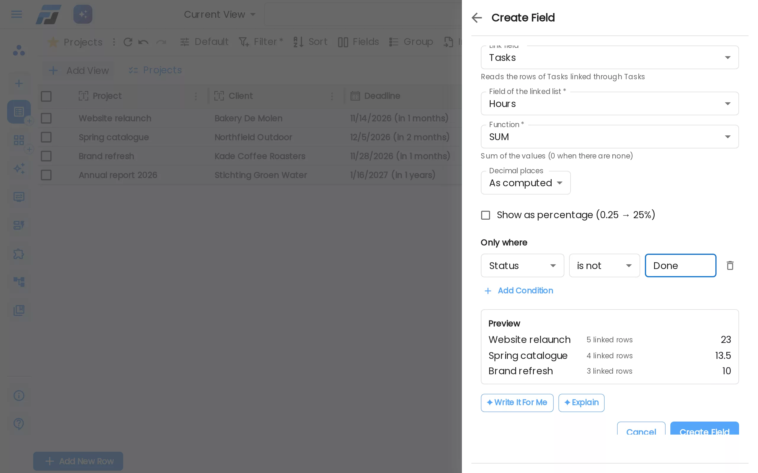Click the 'Annual report 2026' project cell
The width and height of the screenshot is (758, 473).
coord(118,175)
